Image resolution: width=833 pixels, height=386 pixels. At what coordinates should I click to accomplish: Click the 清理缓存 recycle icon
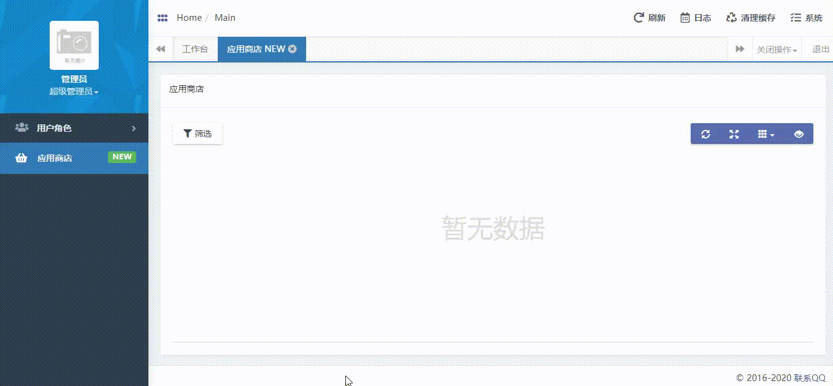click(x=731, y=18)
